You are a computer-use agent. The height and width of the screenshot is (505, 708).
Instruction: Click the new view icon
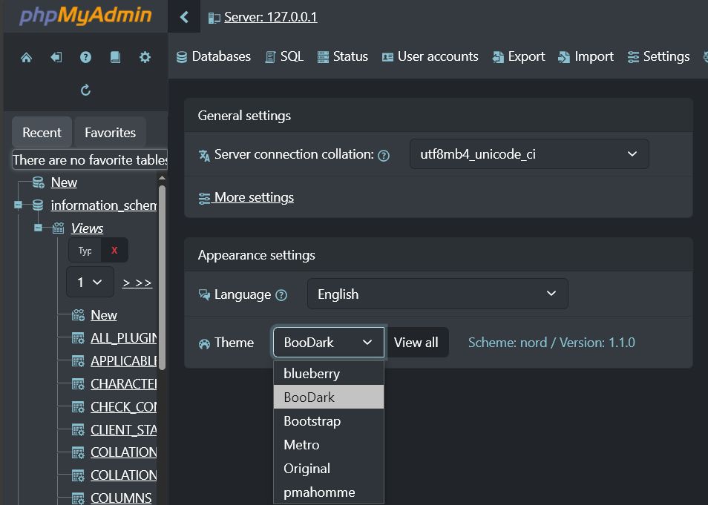[78, 315]
